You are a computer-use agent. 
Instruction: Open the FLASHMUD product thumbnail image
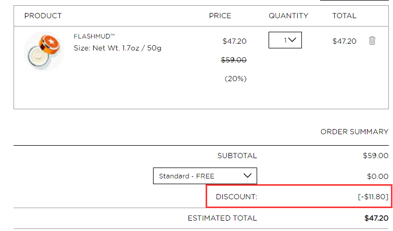(44, 52)
